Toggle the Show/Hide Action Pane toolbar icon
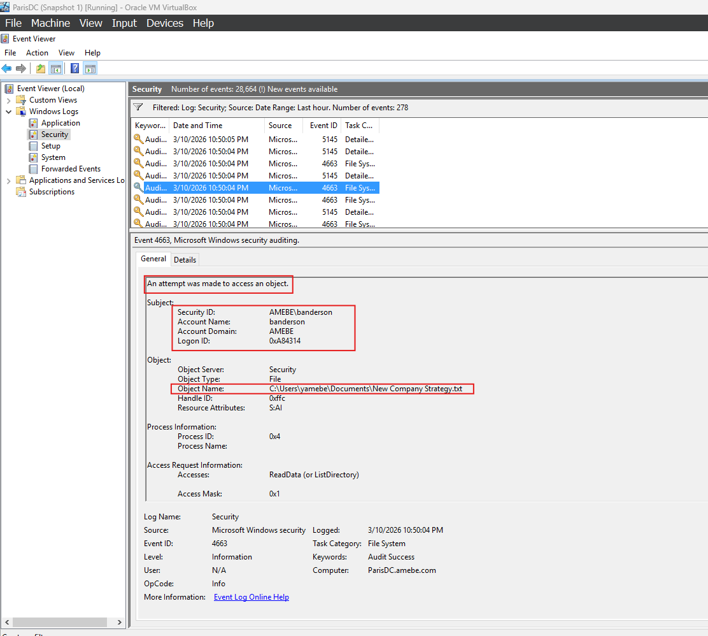708x636 pixels. click(90, 69)
